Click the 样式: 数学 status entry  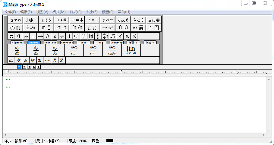pos(19,141)
